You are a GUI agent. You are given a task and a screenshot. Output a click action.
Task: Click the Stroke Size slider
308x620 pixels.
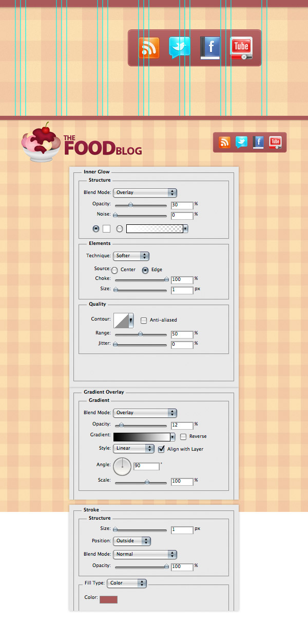click(141, 529)
